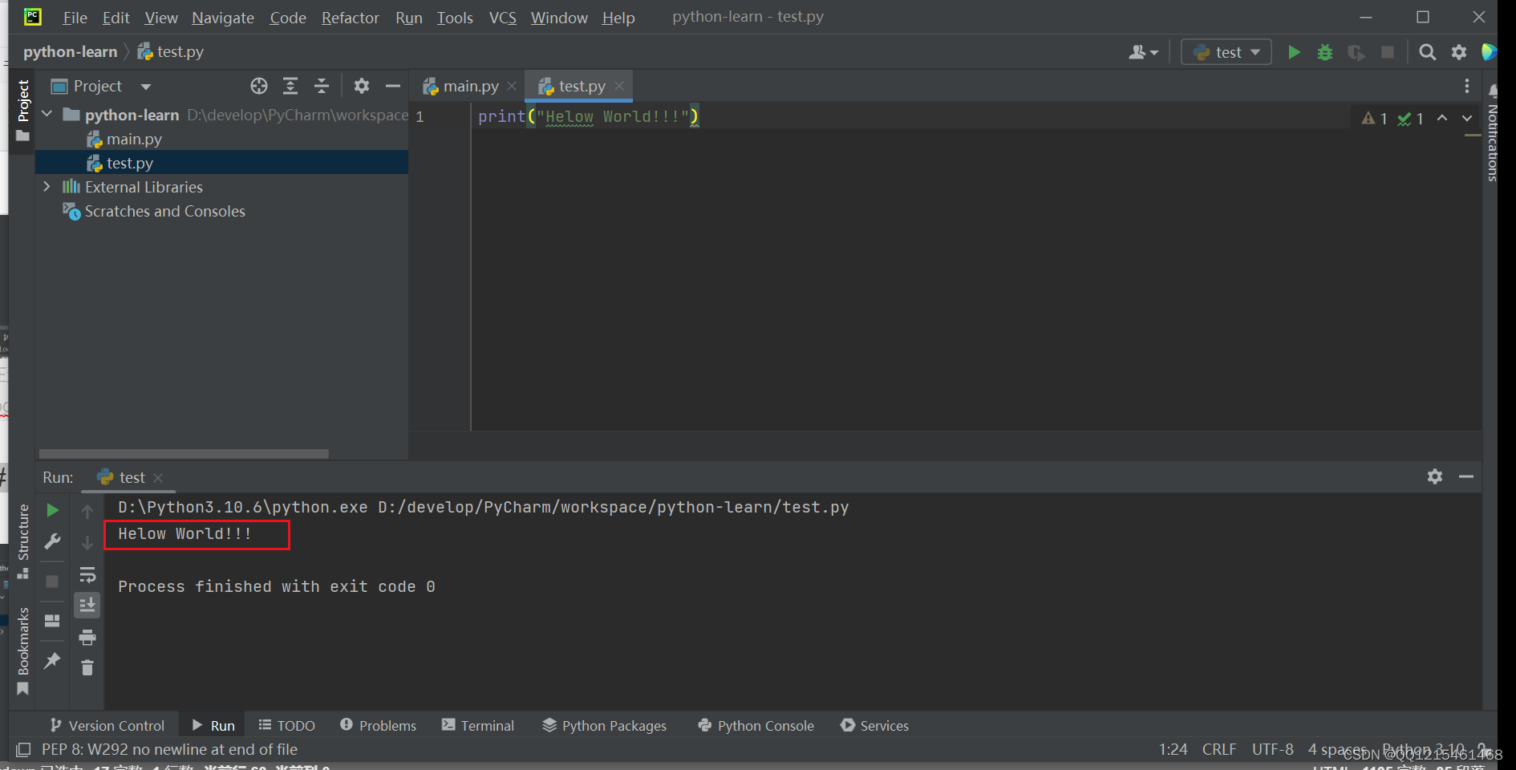Click the stop button in top toolbar
This screenshot has height=770, width=1516.
(x=1388, y=52)
